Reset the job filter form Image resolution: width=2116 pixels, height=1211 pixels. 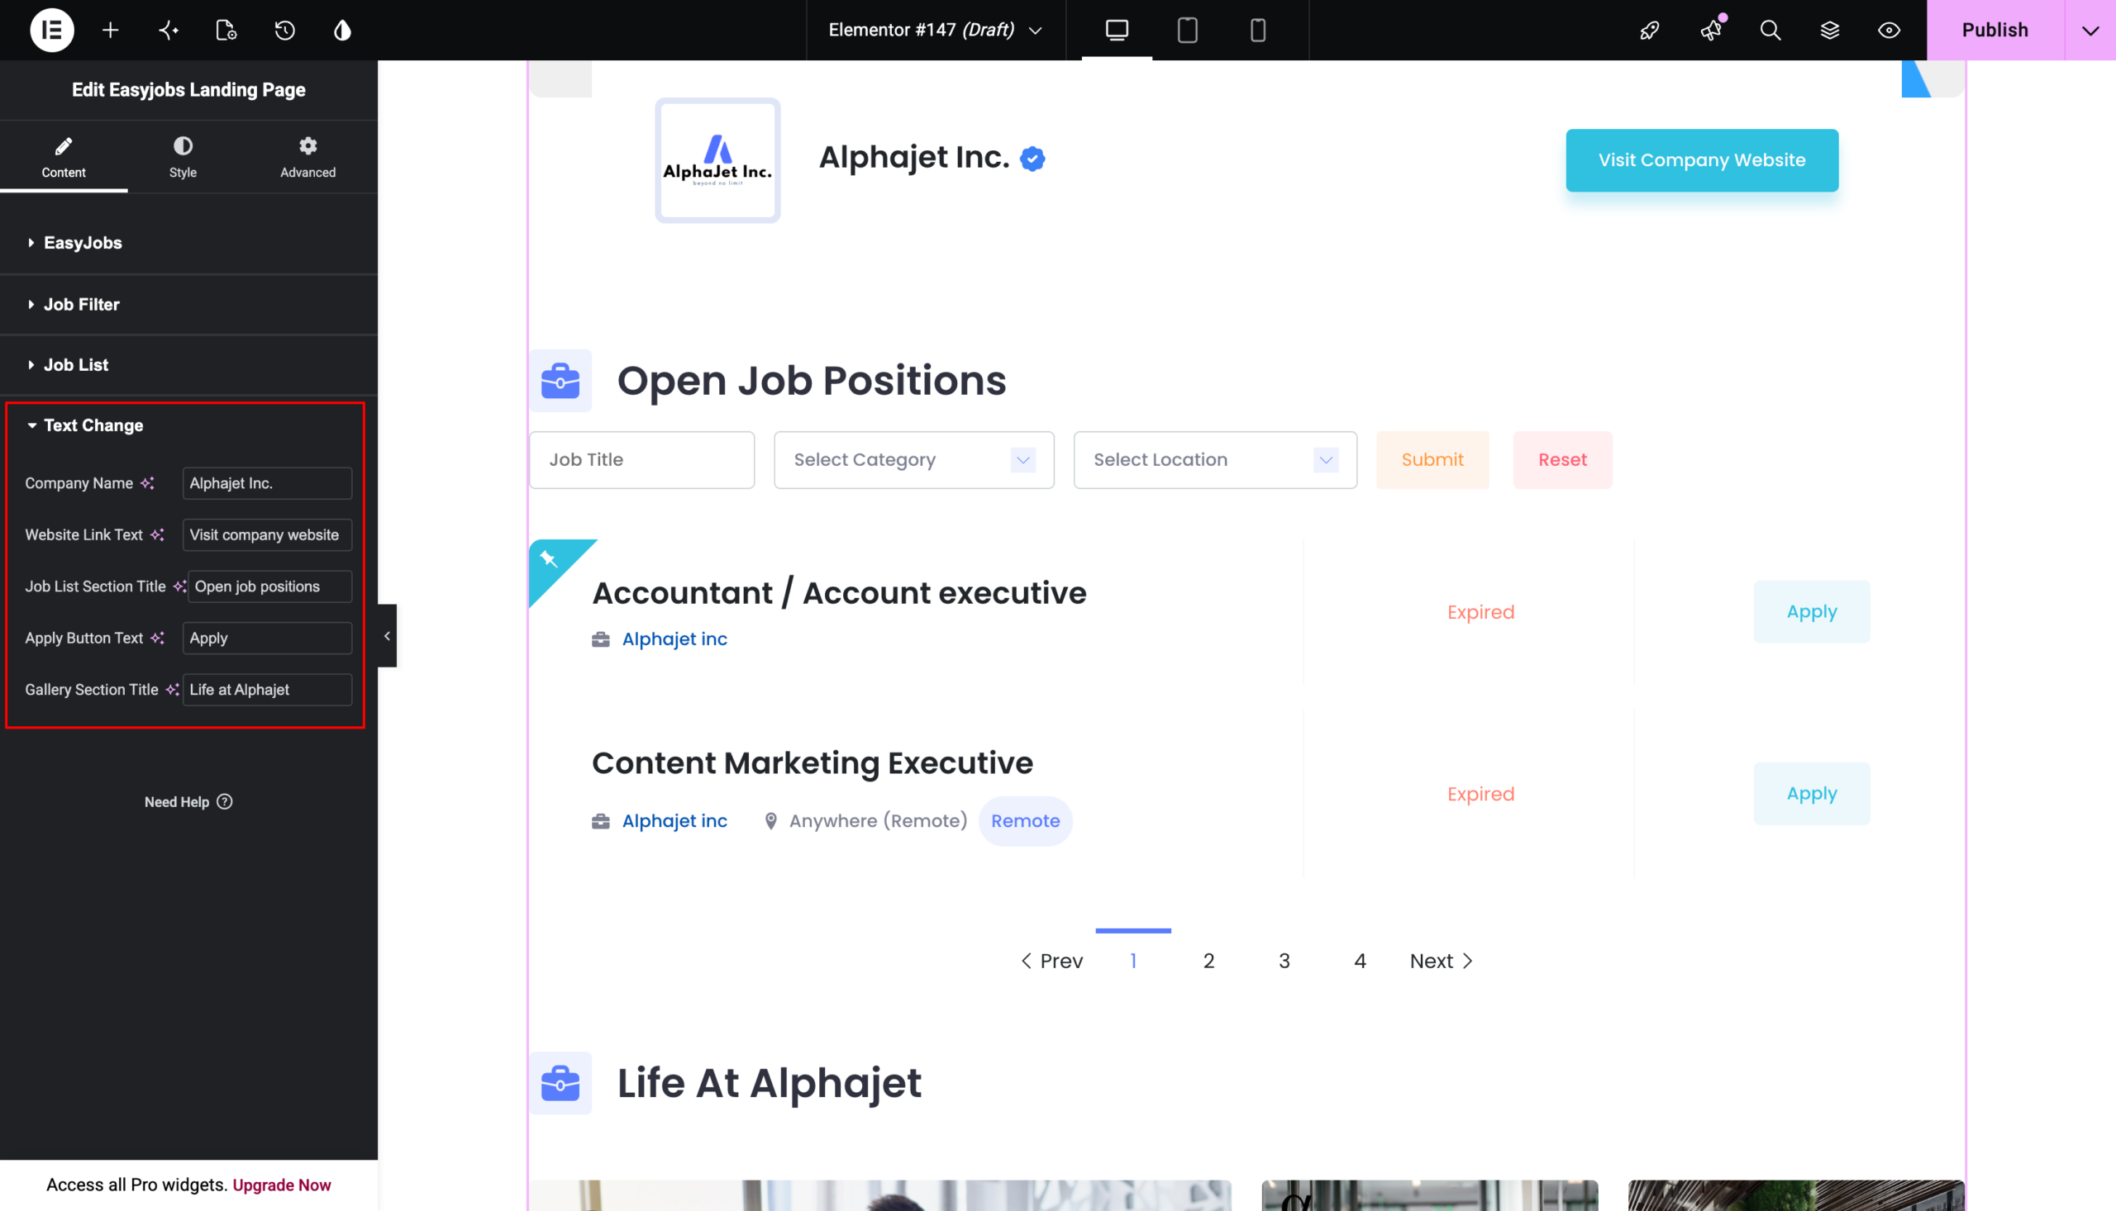click(1563, 460)
